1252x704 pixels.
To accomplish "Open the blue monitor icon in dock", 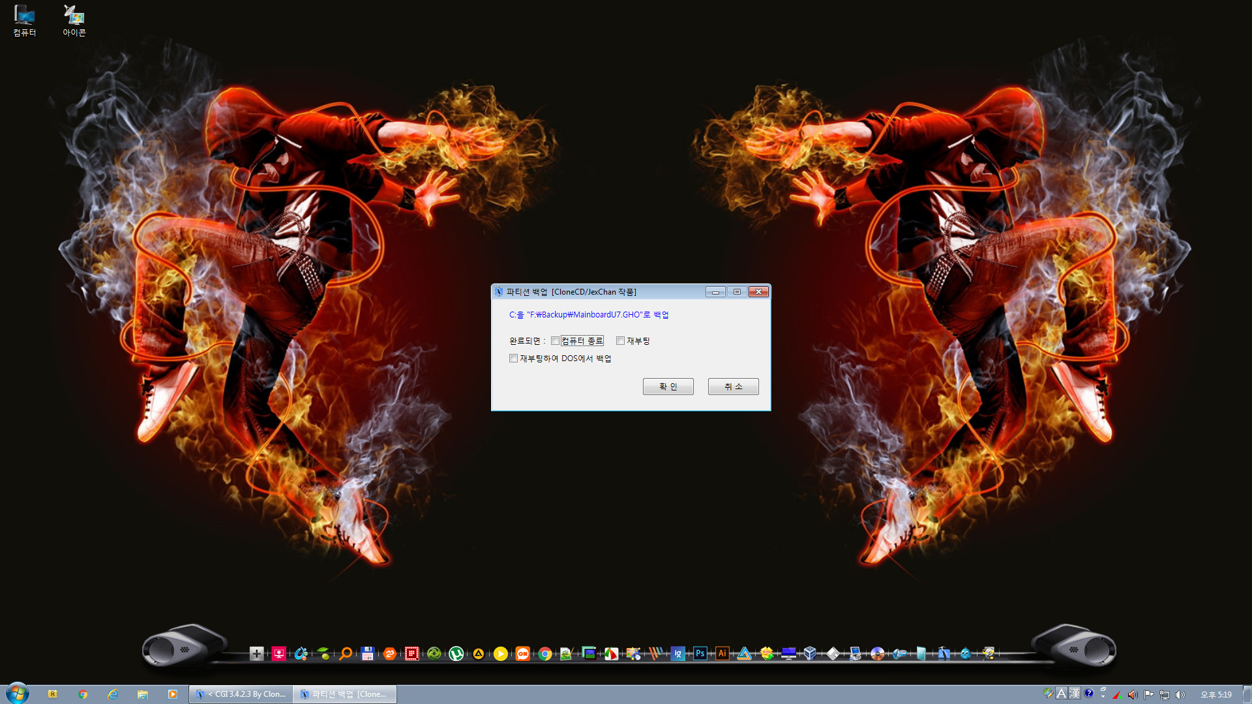I will [x=788, y=653].
